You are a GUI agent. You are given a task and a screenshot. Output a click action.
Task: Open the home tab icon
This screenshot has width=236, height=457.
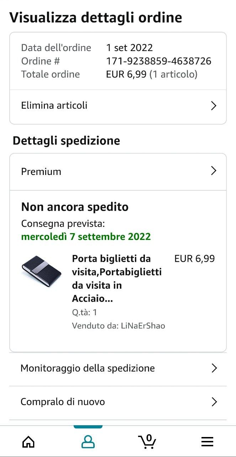click(x=29, y=442)
